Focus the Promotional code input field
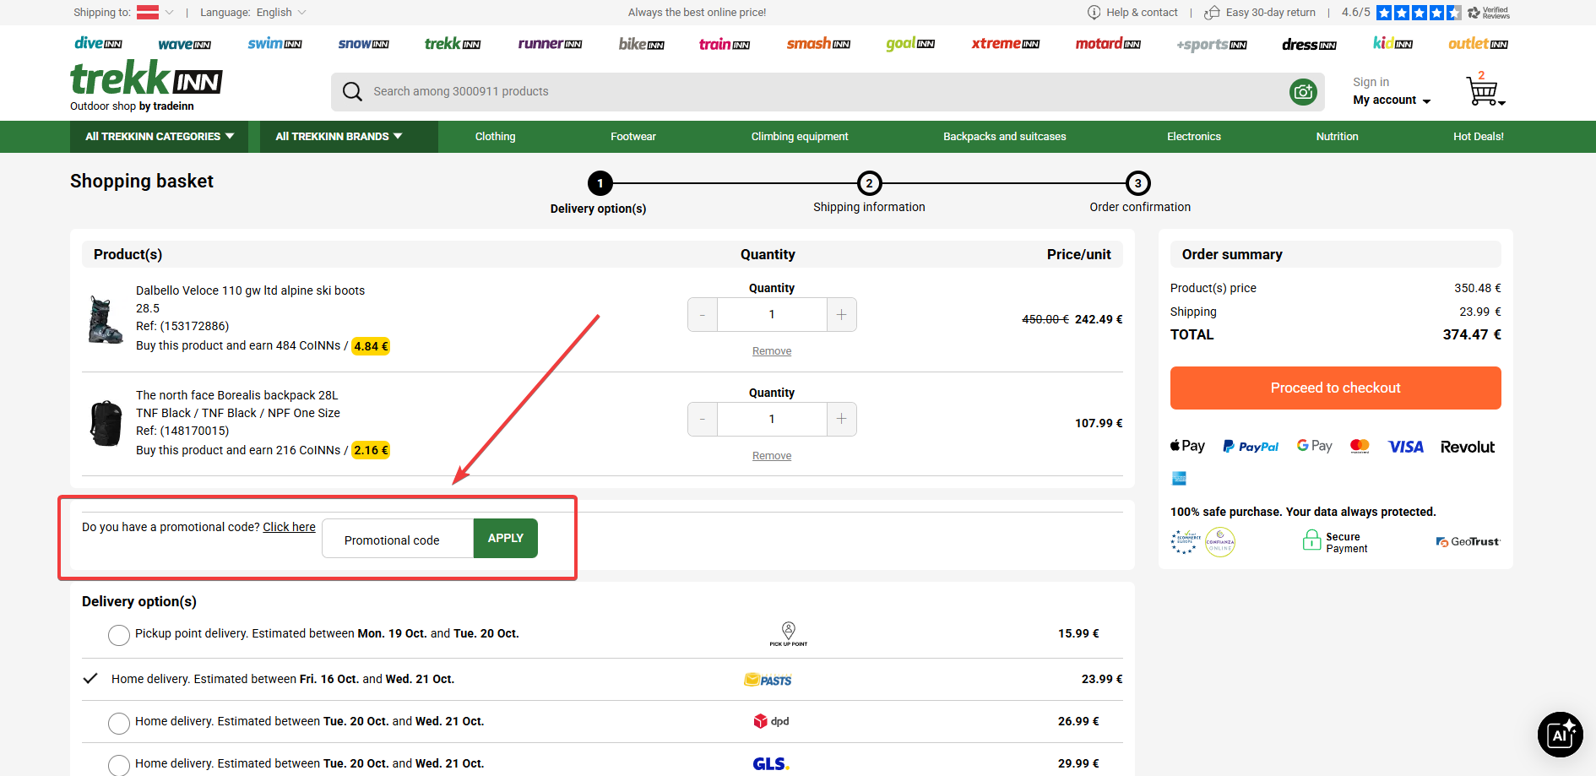This screenshot has height=776, width=1596. click(x=398, y=539)
